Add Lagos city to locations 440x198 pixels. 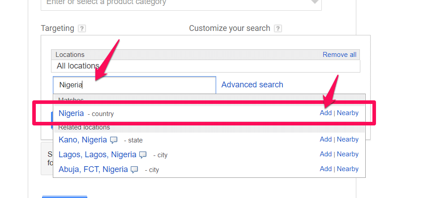point(326,154)
